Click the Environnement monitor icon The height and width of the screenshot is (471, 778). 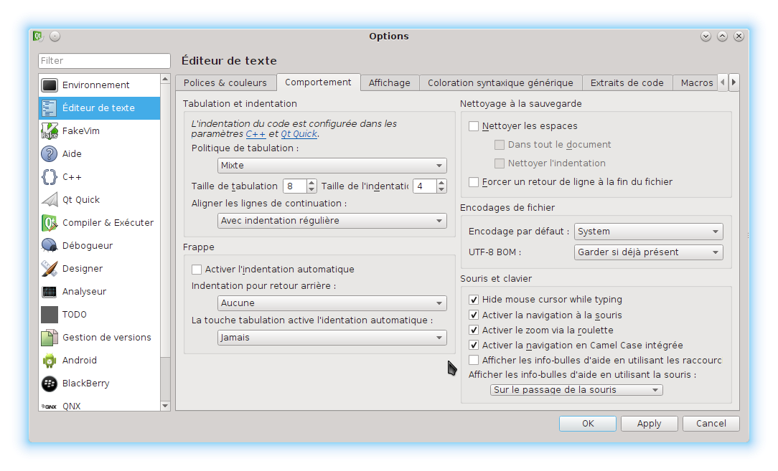49,85
